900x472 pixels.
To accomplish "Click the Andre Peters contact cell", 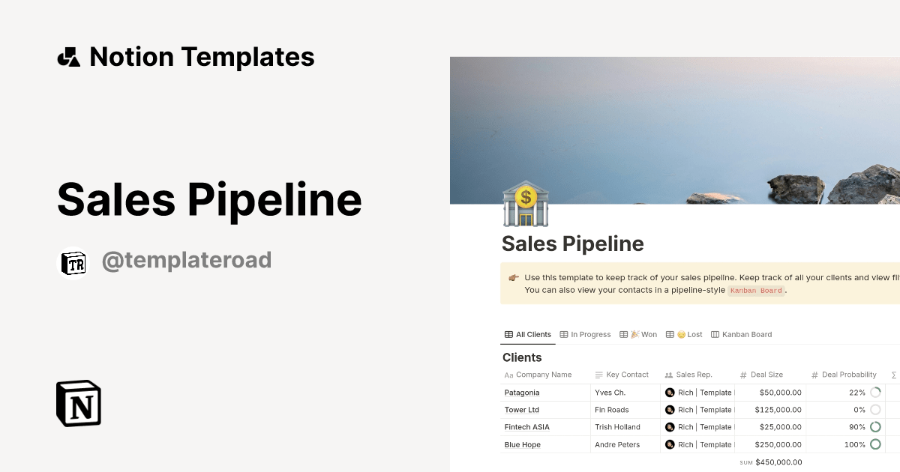I will pos(625,445).
